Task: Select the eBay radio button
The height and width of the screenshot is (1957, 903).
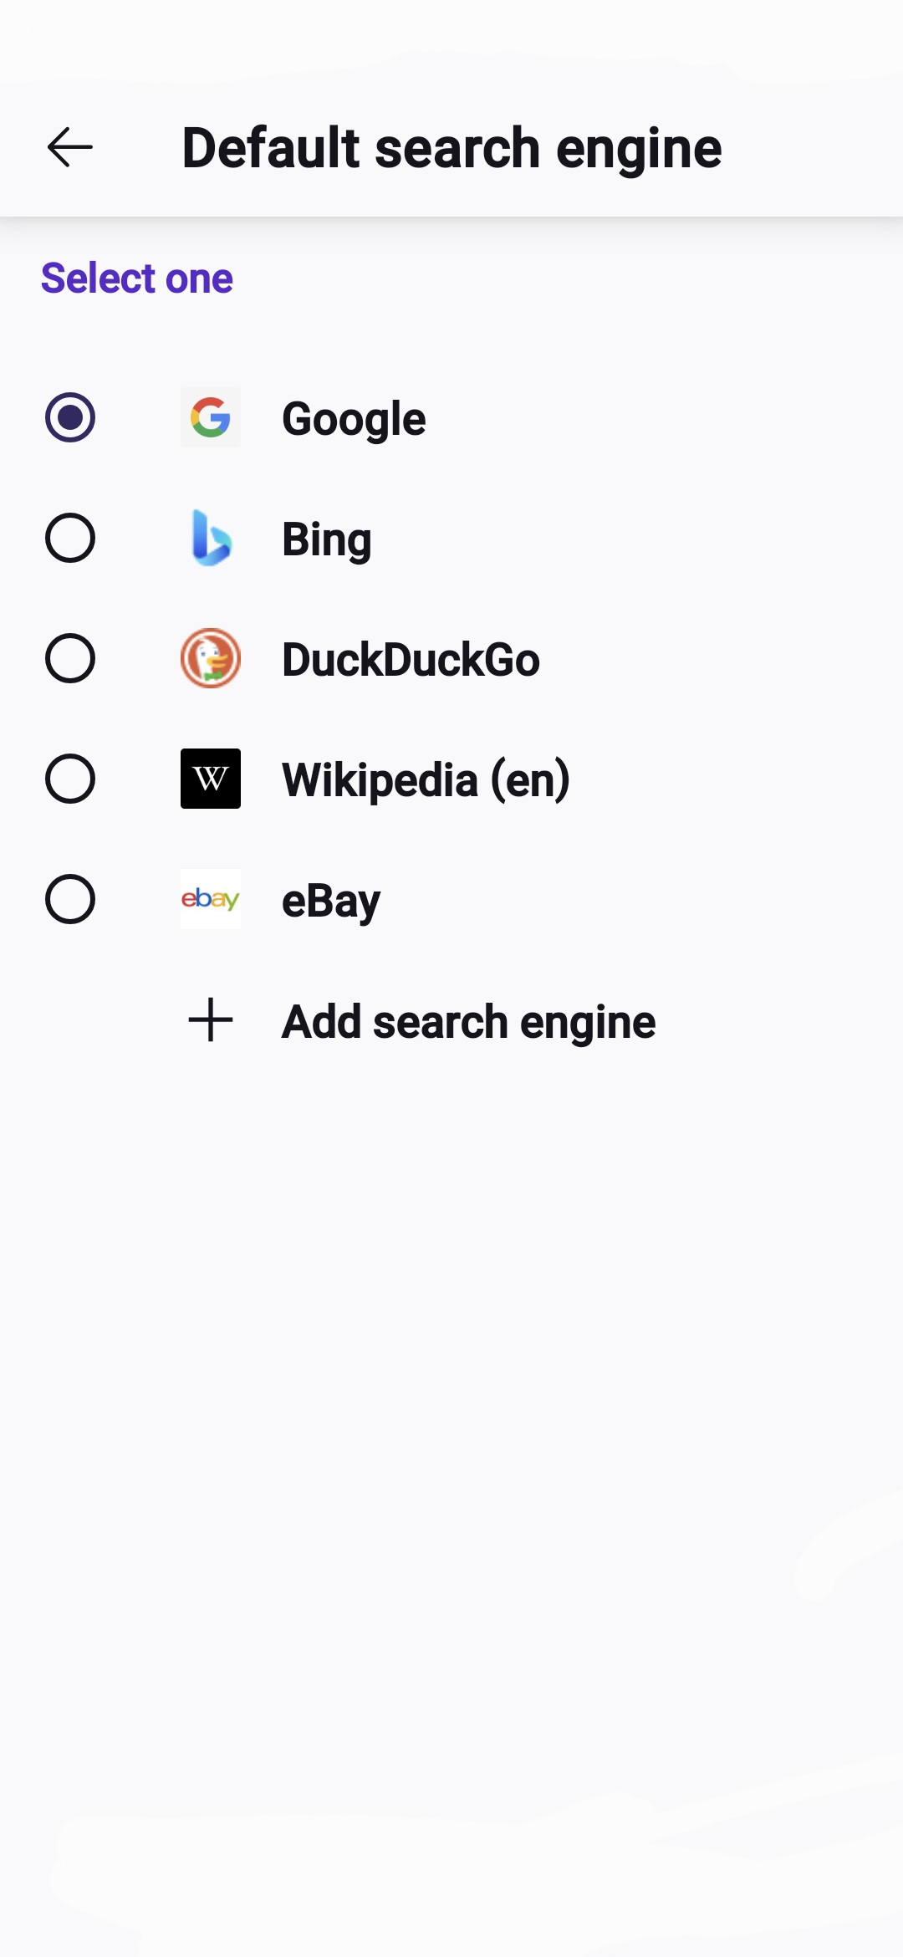Action: (x=70, y=899)
